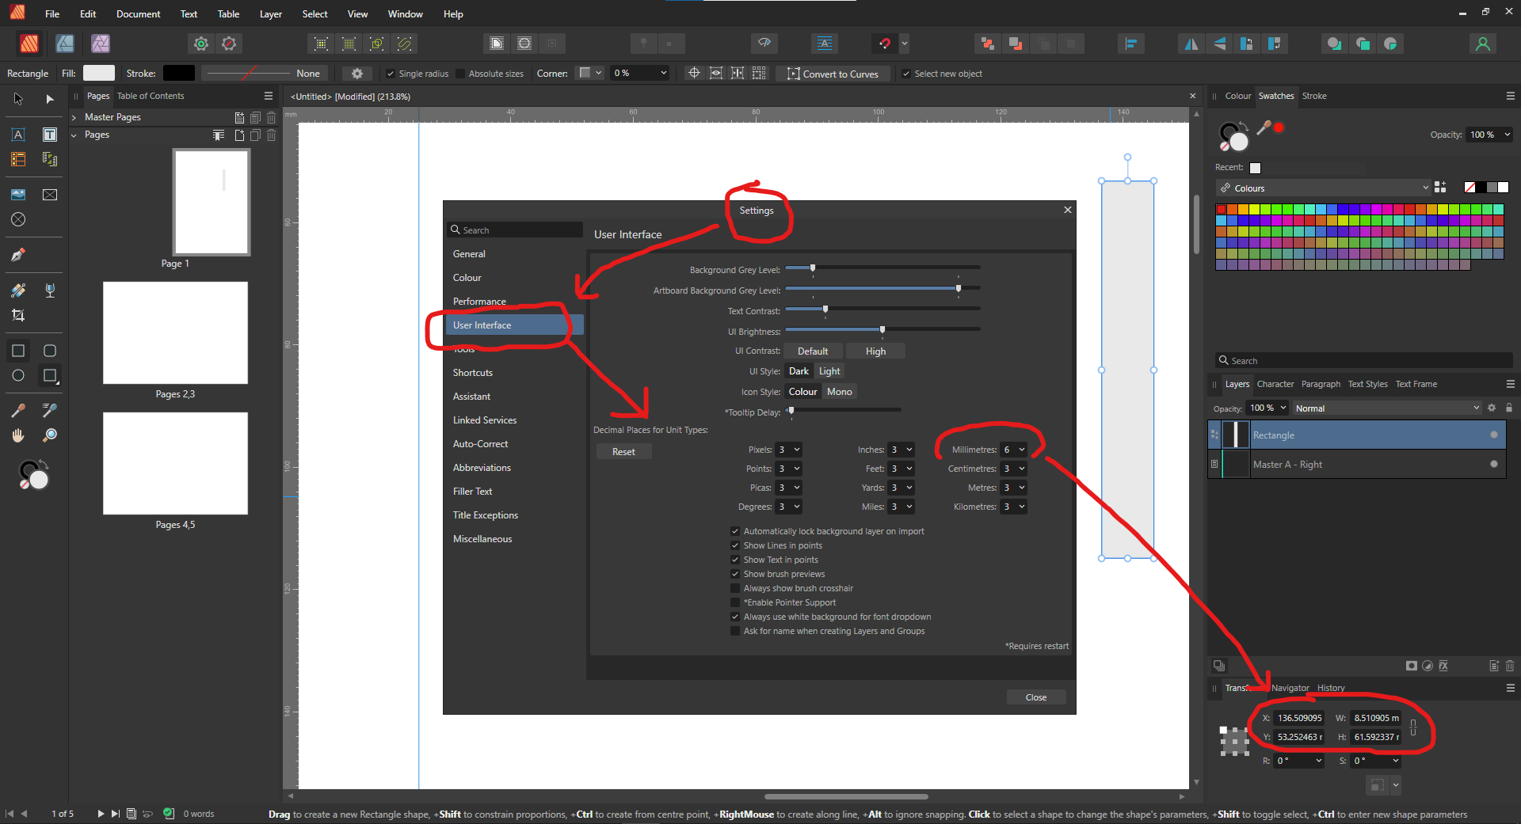The image size is (1521, 824).
Task: Click the layer settings gear icon
Action: click(1492, 408)
